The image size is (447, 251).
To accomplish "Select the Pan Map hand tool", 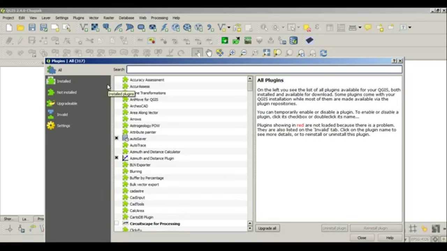I will [x=209, y=53].
